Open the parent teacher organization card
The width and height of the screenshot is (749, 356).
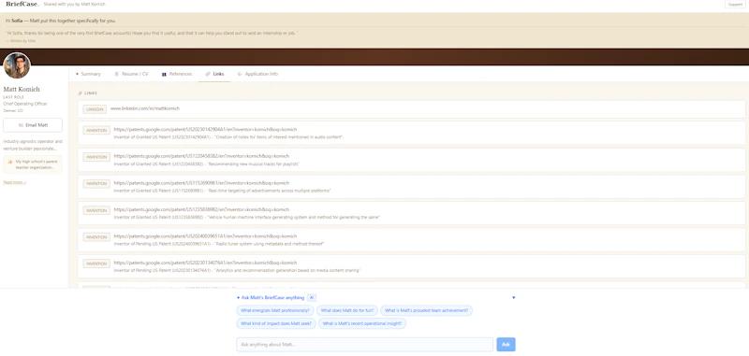(33, 164)
